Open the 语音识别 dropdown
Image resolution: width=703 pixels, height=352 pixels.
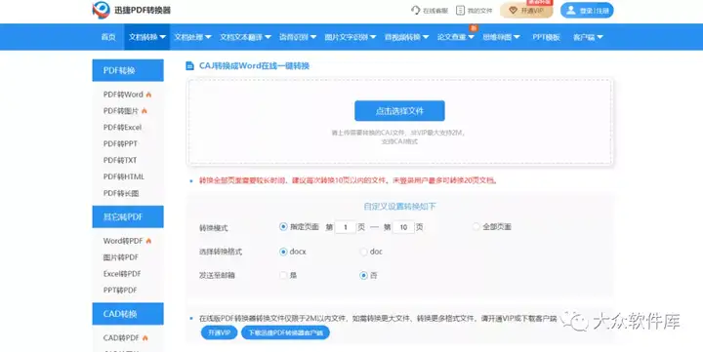pyautogui.click(x=298, y=37)
